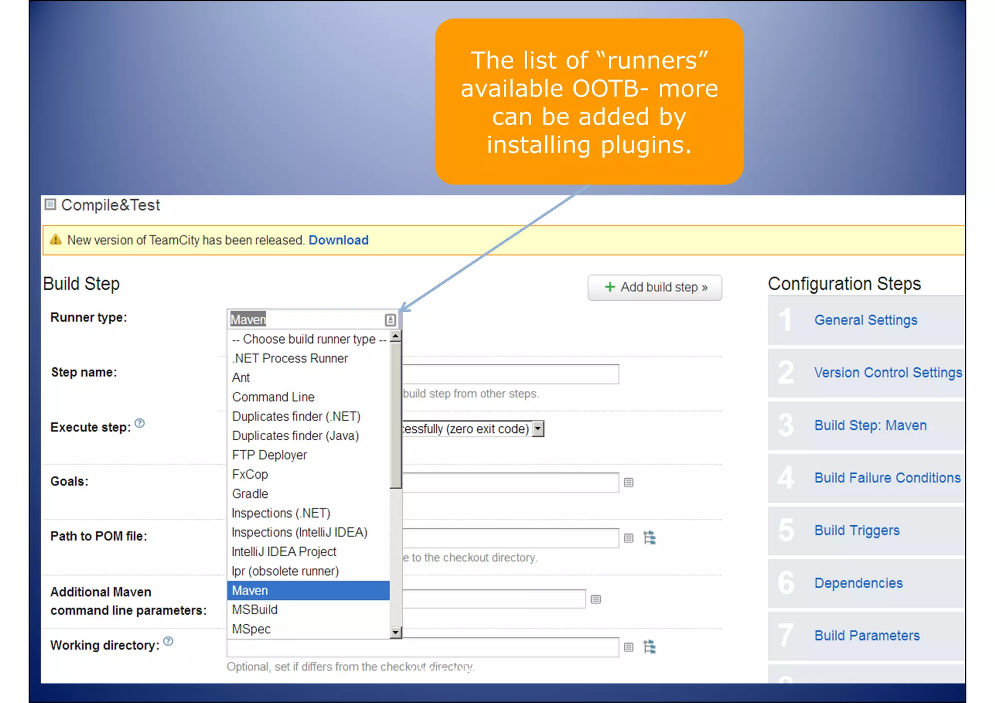Click the Path to POM file input field
This screenshot has height=703, width=995.
510,538
